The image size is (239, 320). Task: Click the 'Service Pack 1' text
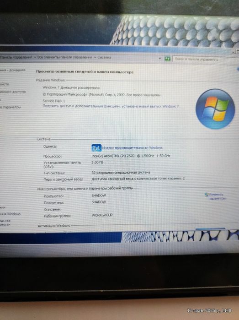[54, 101]
